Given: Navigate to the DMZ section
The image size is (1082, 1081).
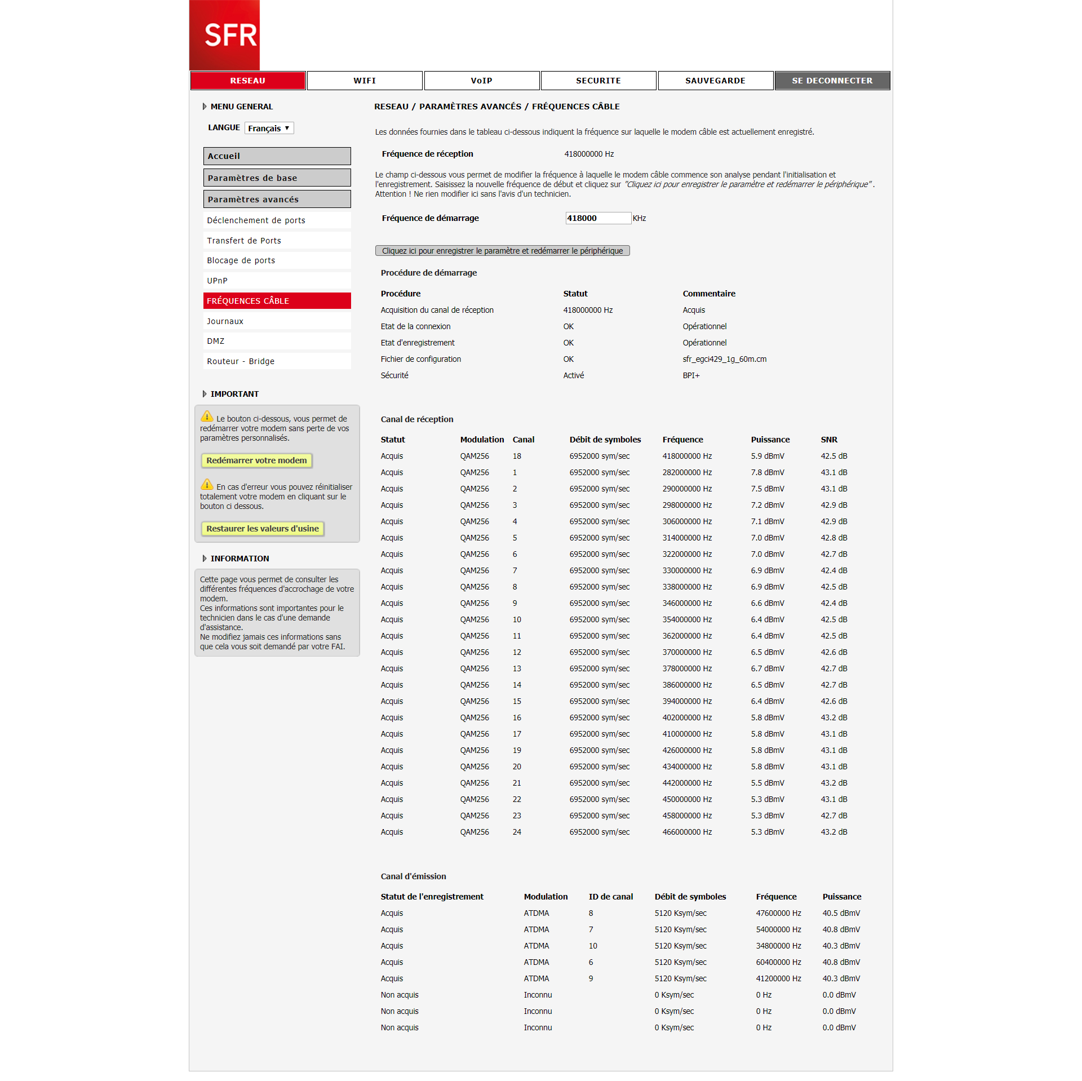Looking at the screenshot, I should click(x=277, y=340).
